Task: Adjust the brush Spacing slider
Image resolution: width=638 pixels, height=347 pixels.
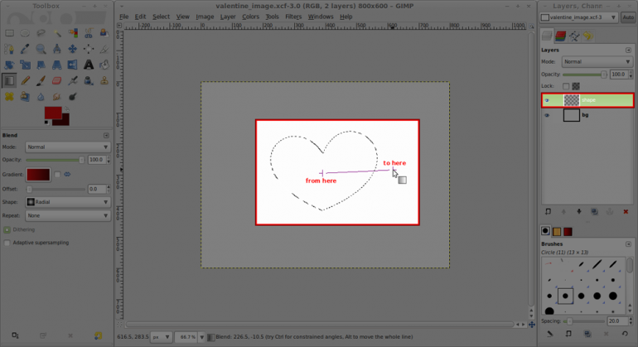Action: [585, 321]
